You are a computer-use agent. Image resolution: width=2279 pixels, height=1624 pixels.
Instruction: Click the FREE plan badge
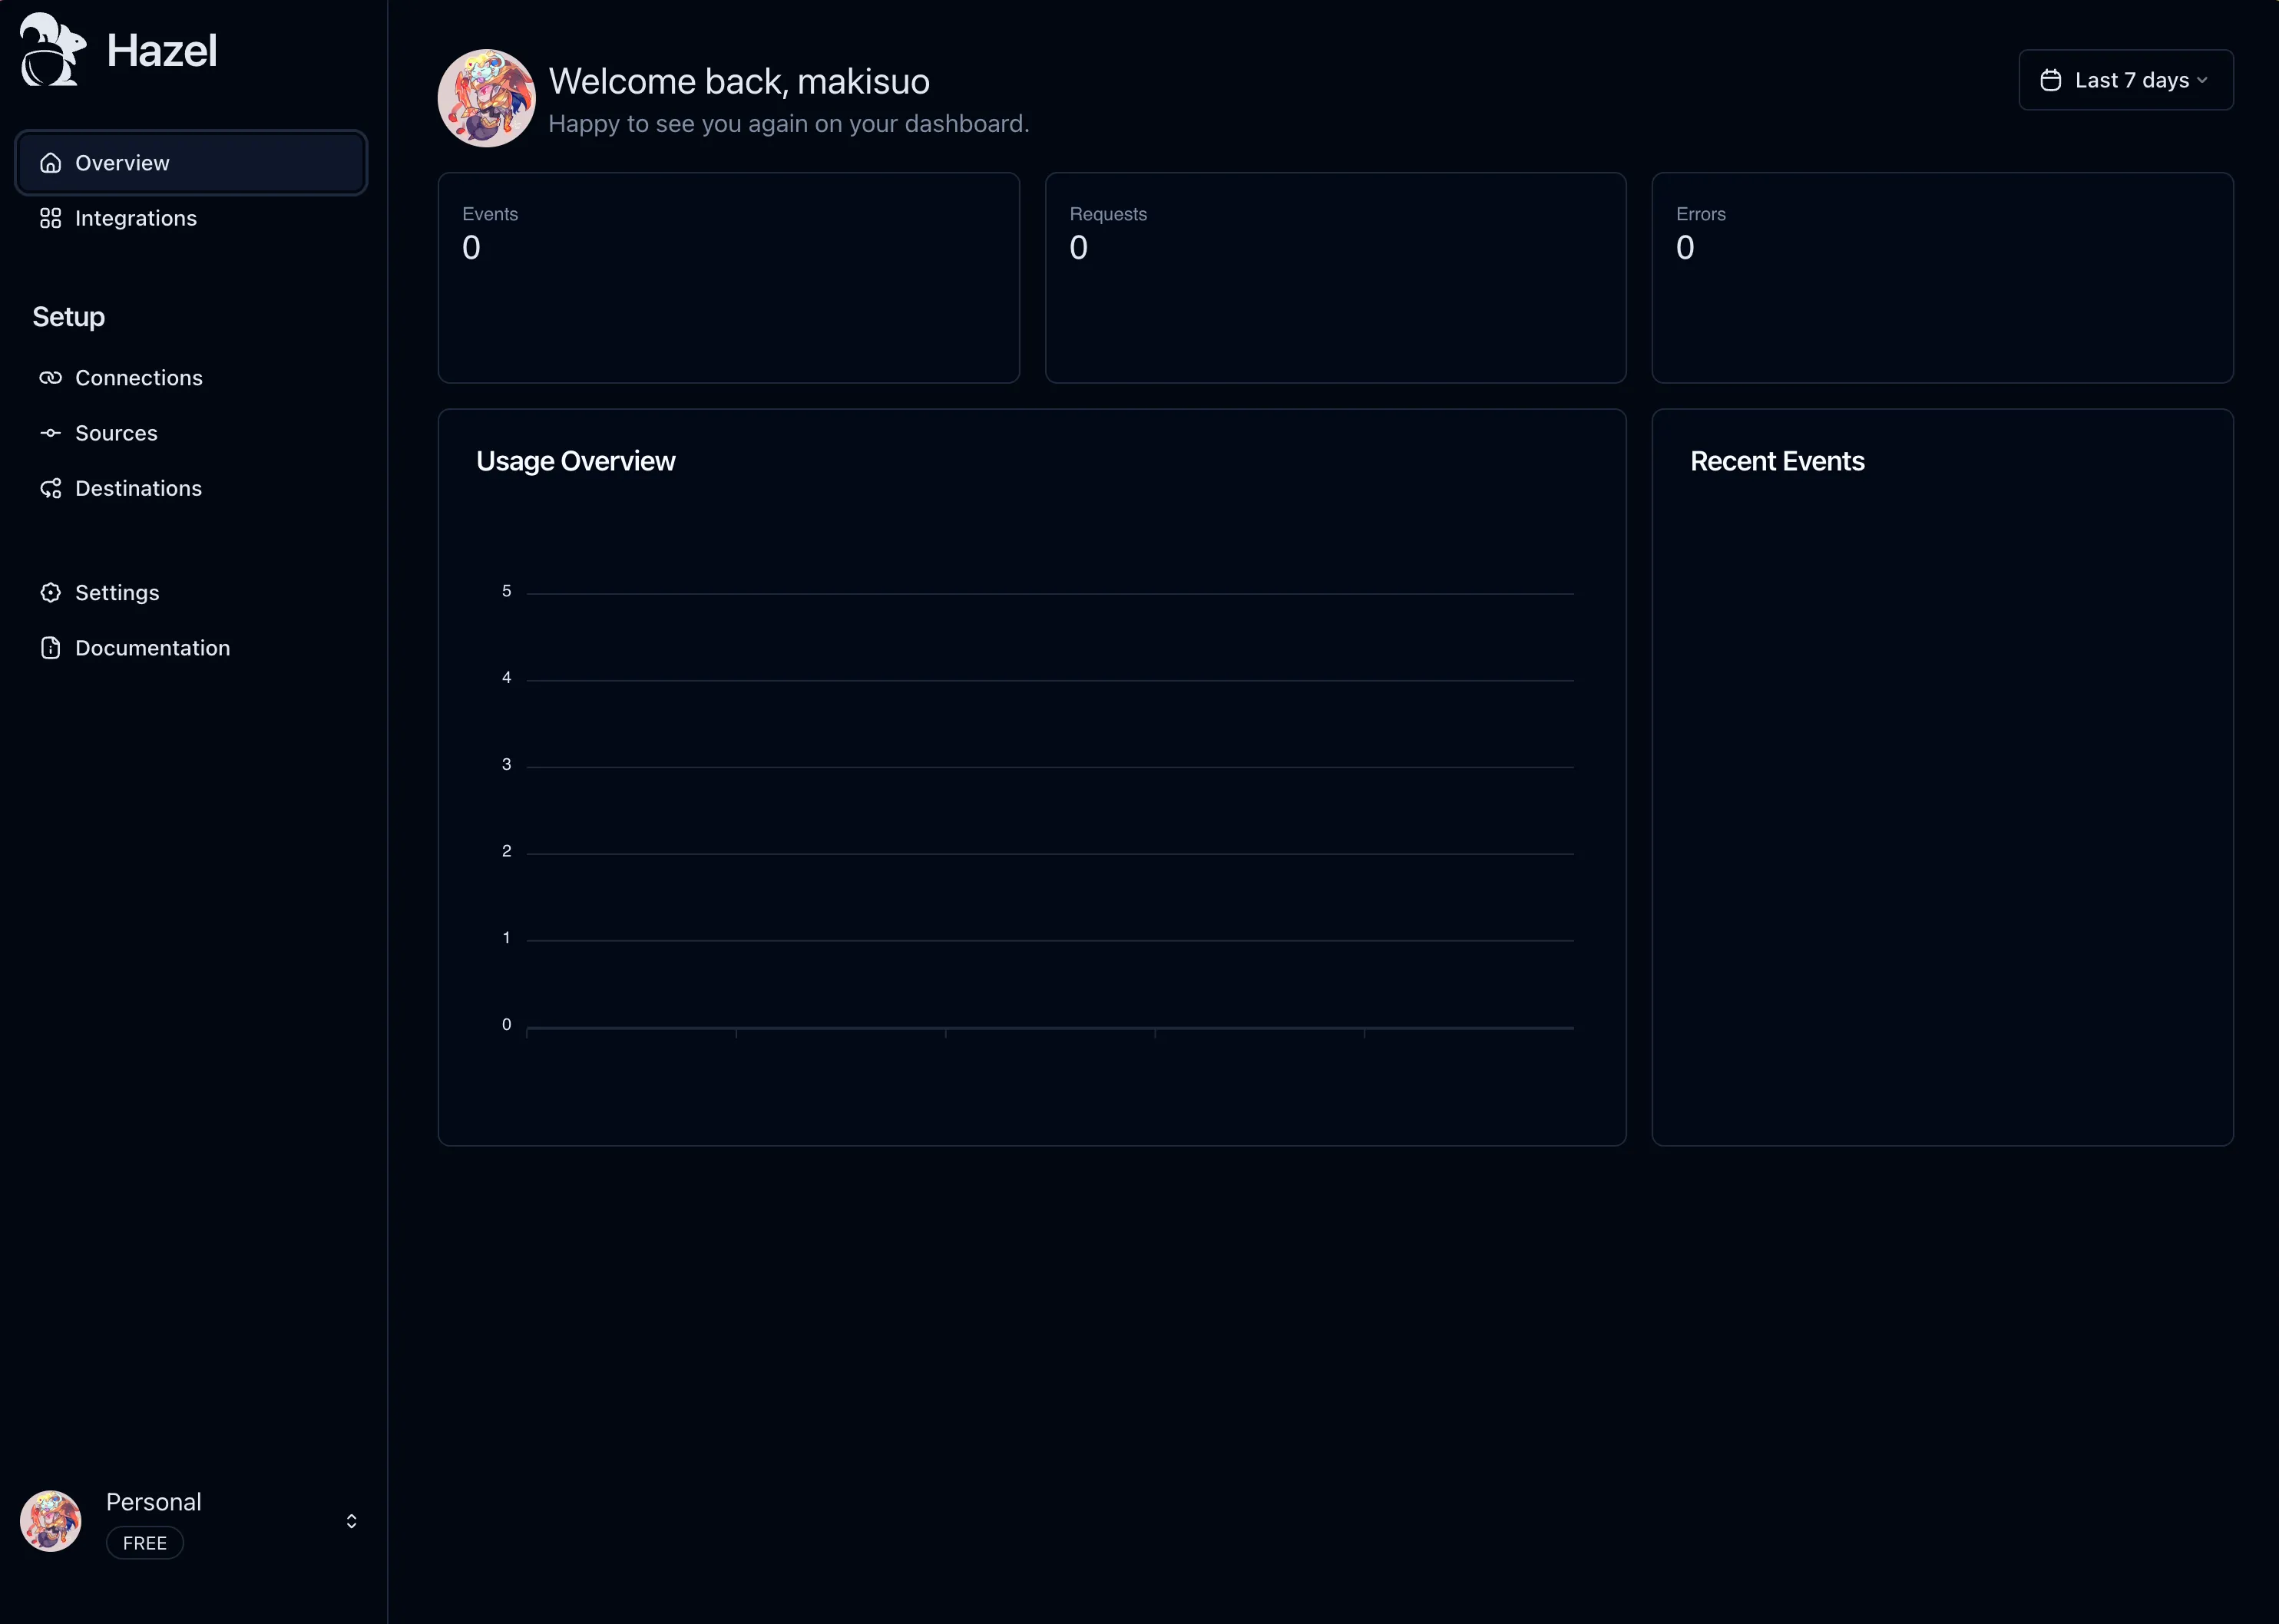pyautogui.click(x=145, y=1543)
